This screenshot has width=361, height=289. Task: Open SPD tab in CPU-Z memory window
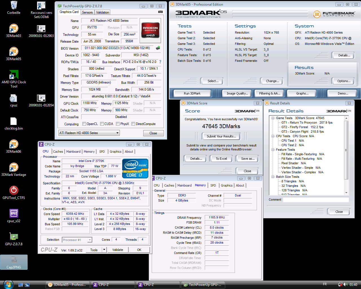pyautogui.click(x=213, y=185)
